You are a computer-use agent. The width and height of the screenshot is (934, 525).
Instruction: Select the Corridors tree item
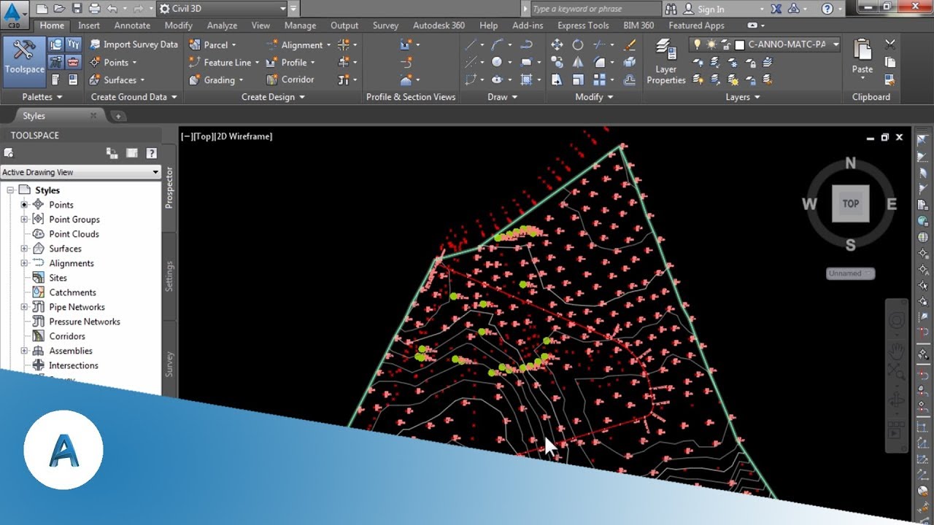click(67, 336)
